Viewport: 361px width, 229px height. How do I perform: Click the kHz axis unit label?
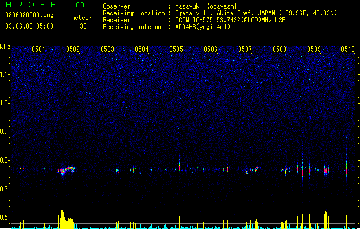pyautogui.click(x=5, y=46)
